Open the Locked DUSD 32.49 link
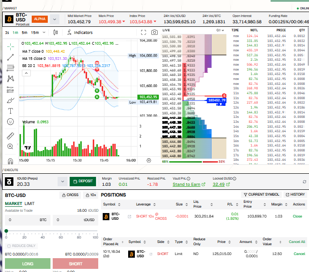The image size is (309, 272). (x=221, y=184)
